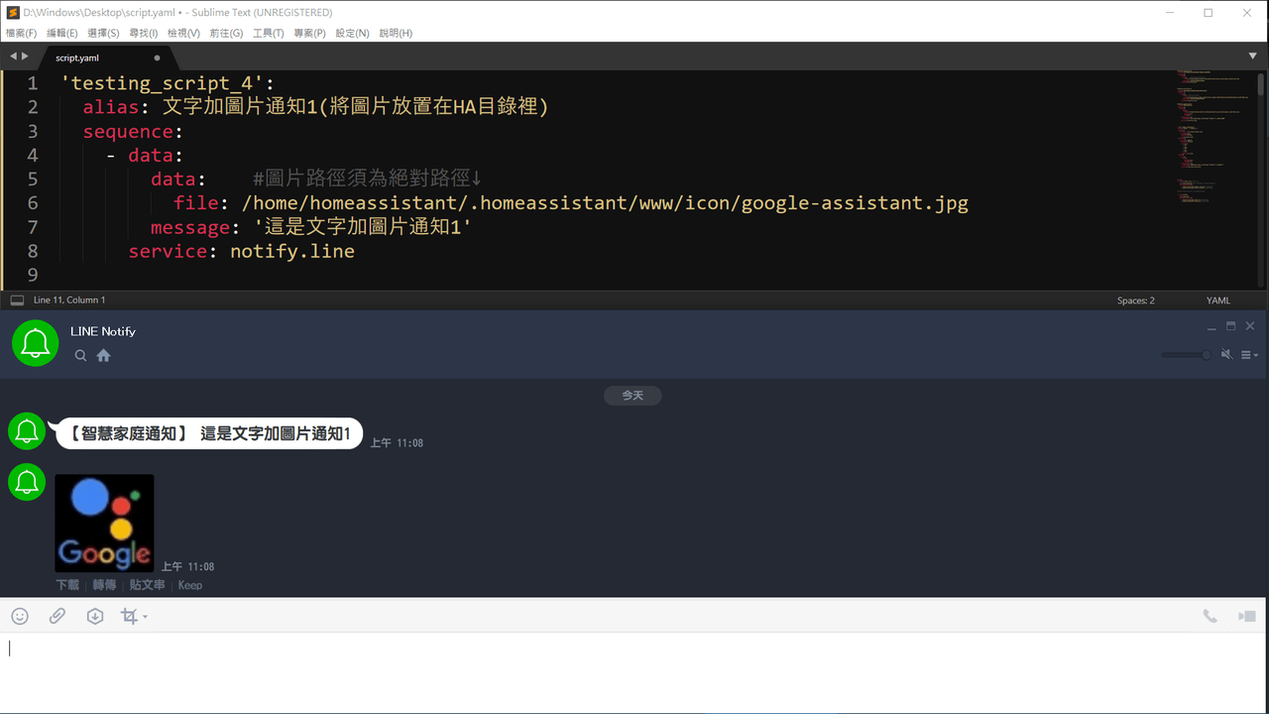Click the LINE Notify bell profile icon
Viewport: 1269px width, 714px height.
click(x=36, y=342)
